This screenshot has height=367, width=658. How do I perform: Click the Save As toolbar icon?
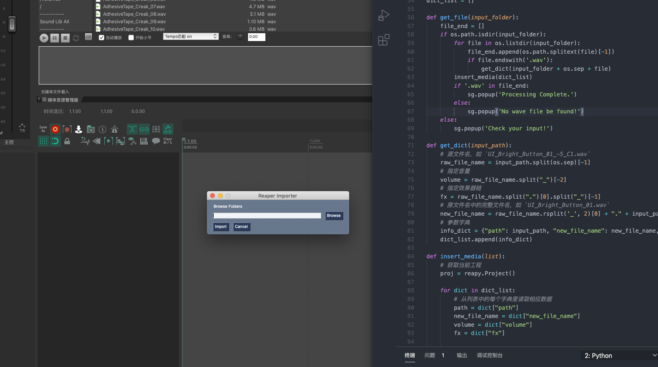click(x=43, y=129)
